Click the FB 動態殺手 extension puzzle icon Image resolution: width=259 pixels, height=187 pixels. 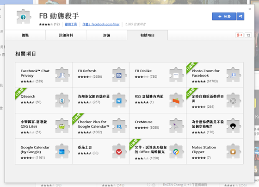pos(24,17)
